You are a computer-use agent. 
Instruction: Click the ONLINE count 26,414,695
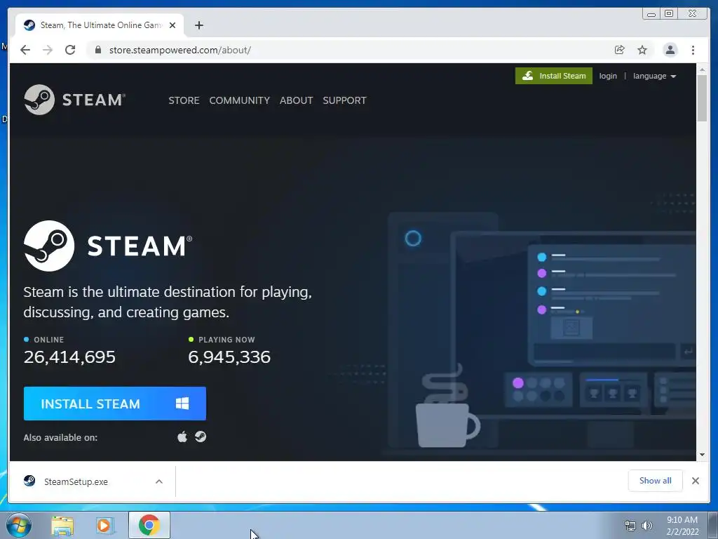[x=69, y=357]
